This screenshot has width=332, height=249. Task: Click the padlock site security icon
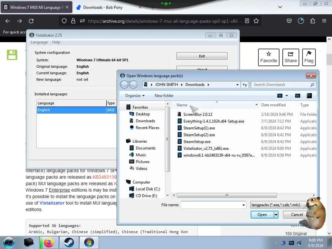(x=73, y=21)
